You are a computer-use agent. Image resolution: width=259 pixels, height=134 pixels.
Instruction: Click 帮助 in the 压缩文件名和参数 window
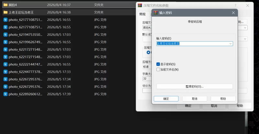[x=240, y=106]
